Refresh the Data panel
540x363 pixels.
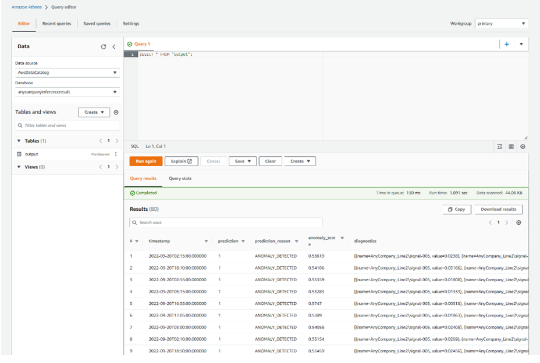pyautogui.click(x=104, y=46)
